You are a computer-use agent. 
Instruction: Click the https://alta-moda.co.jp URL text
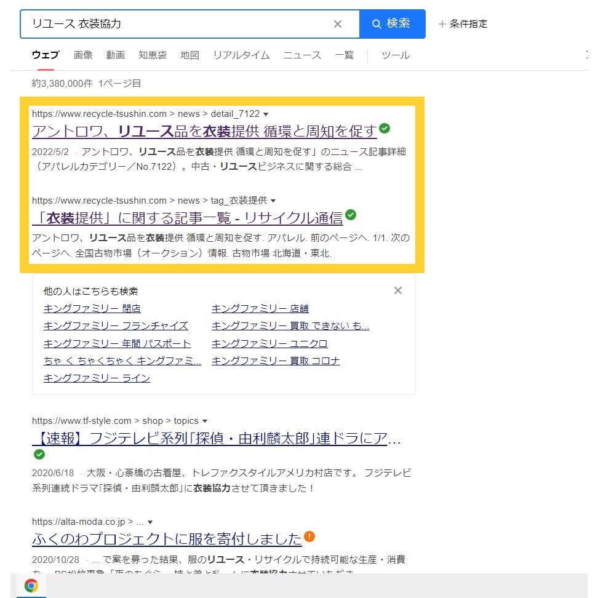[x=79, y=522]
